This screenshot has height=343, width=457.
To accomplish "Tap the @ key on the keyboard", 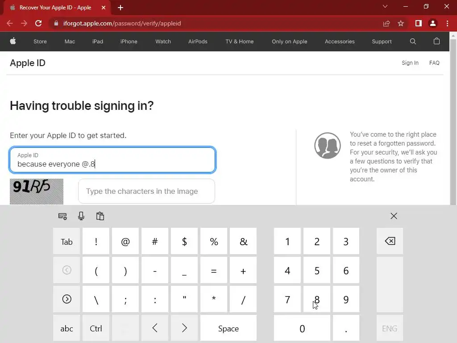I will [x=125, y=241].
